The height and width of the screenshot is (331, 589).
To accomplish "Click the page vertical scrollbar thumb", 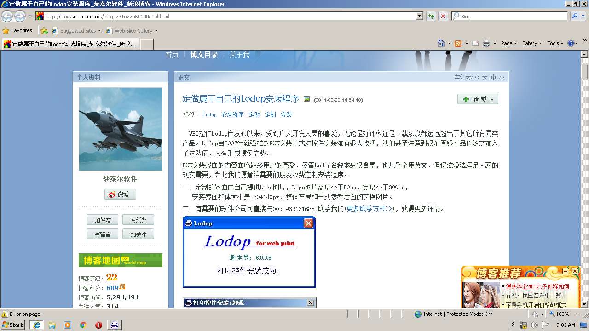I will click(x=584, y=72).
